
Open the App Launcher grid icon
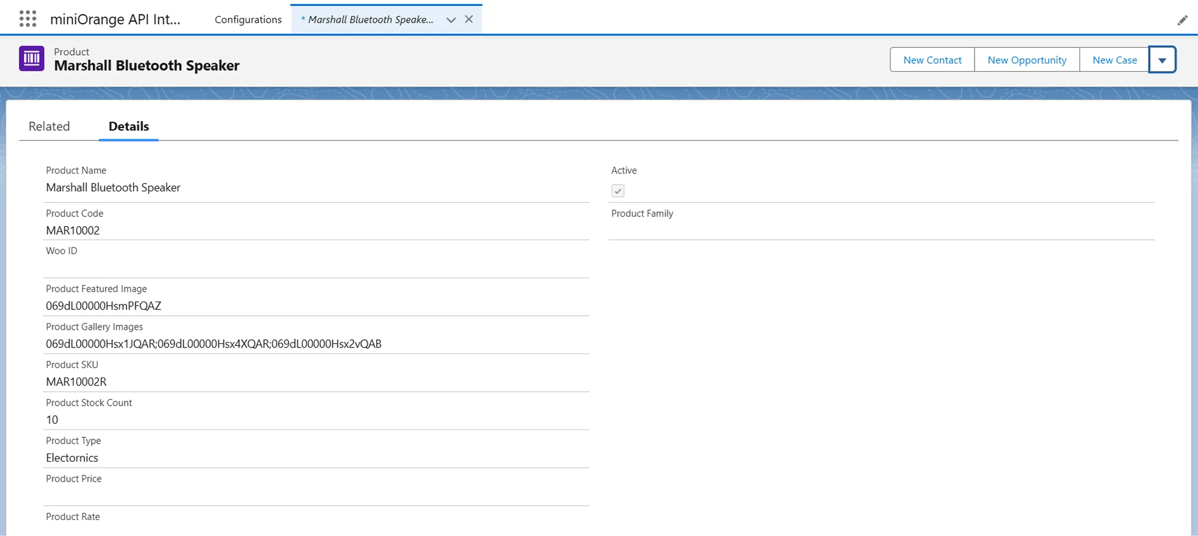click(28, 19)
